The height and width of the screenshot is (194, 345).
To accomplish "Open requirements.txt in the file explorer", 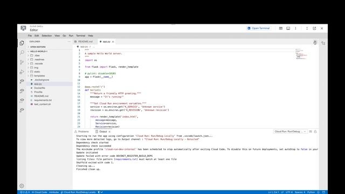I will [43, 100].
